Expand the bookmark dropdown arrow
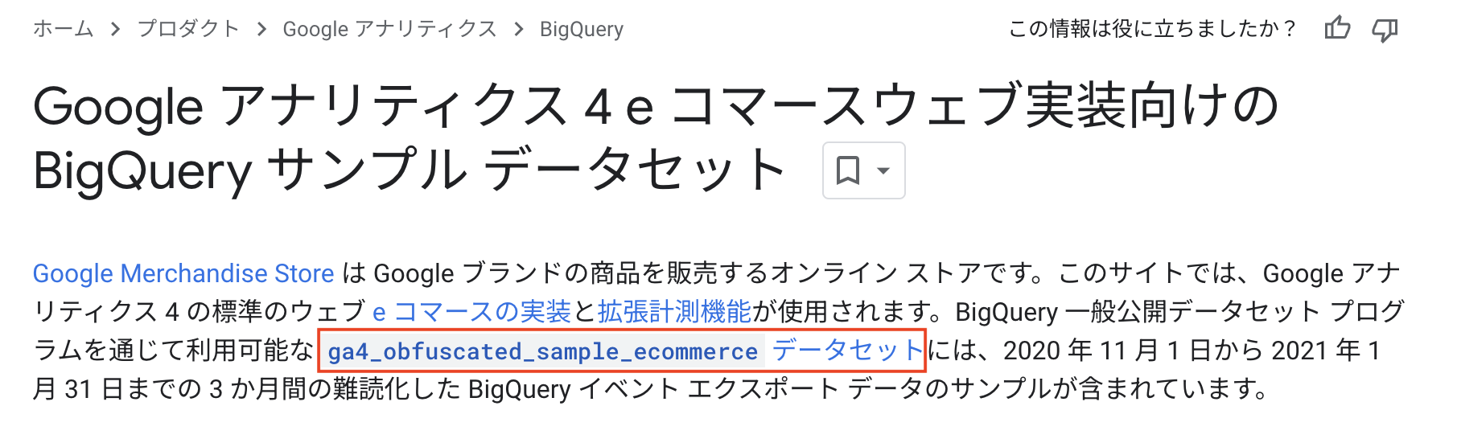The height and width of the screenshot is (447, 1457). (x=883, y=170)
